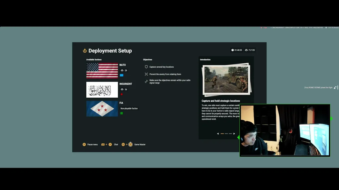The height and width of the screenshot is (190, 339).
Task: Click the NATO count of 29
Action: (126, 70)
